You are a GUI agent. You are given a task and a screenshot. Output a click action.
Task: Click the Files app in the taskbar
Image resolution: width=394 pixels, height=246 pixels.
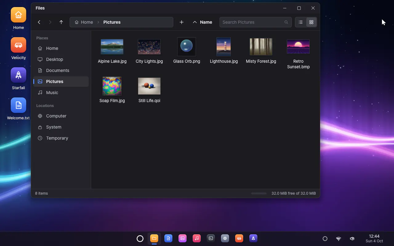(x=154, y=239)
